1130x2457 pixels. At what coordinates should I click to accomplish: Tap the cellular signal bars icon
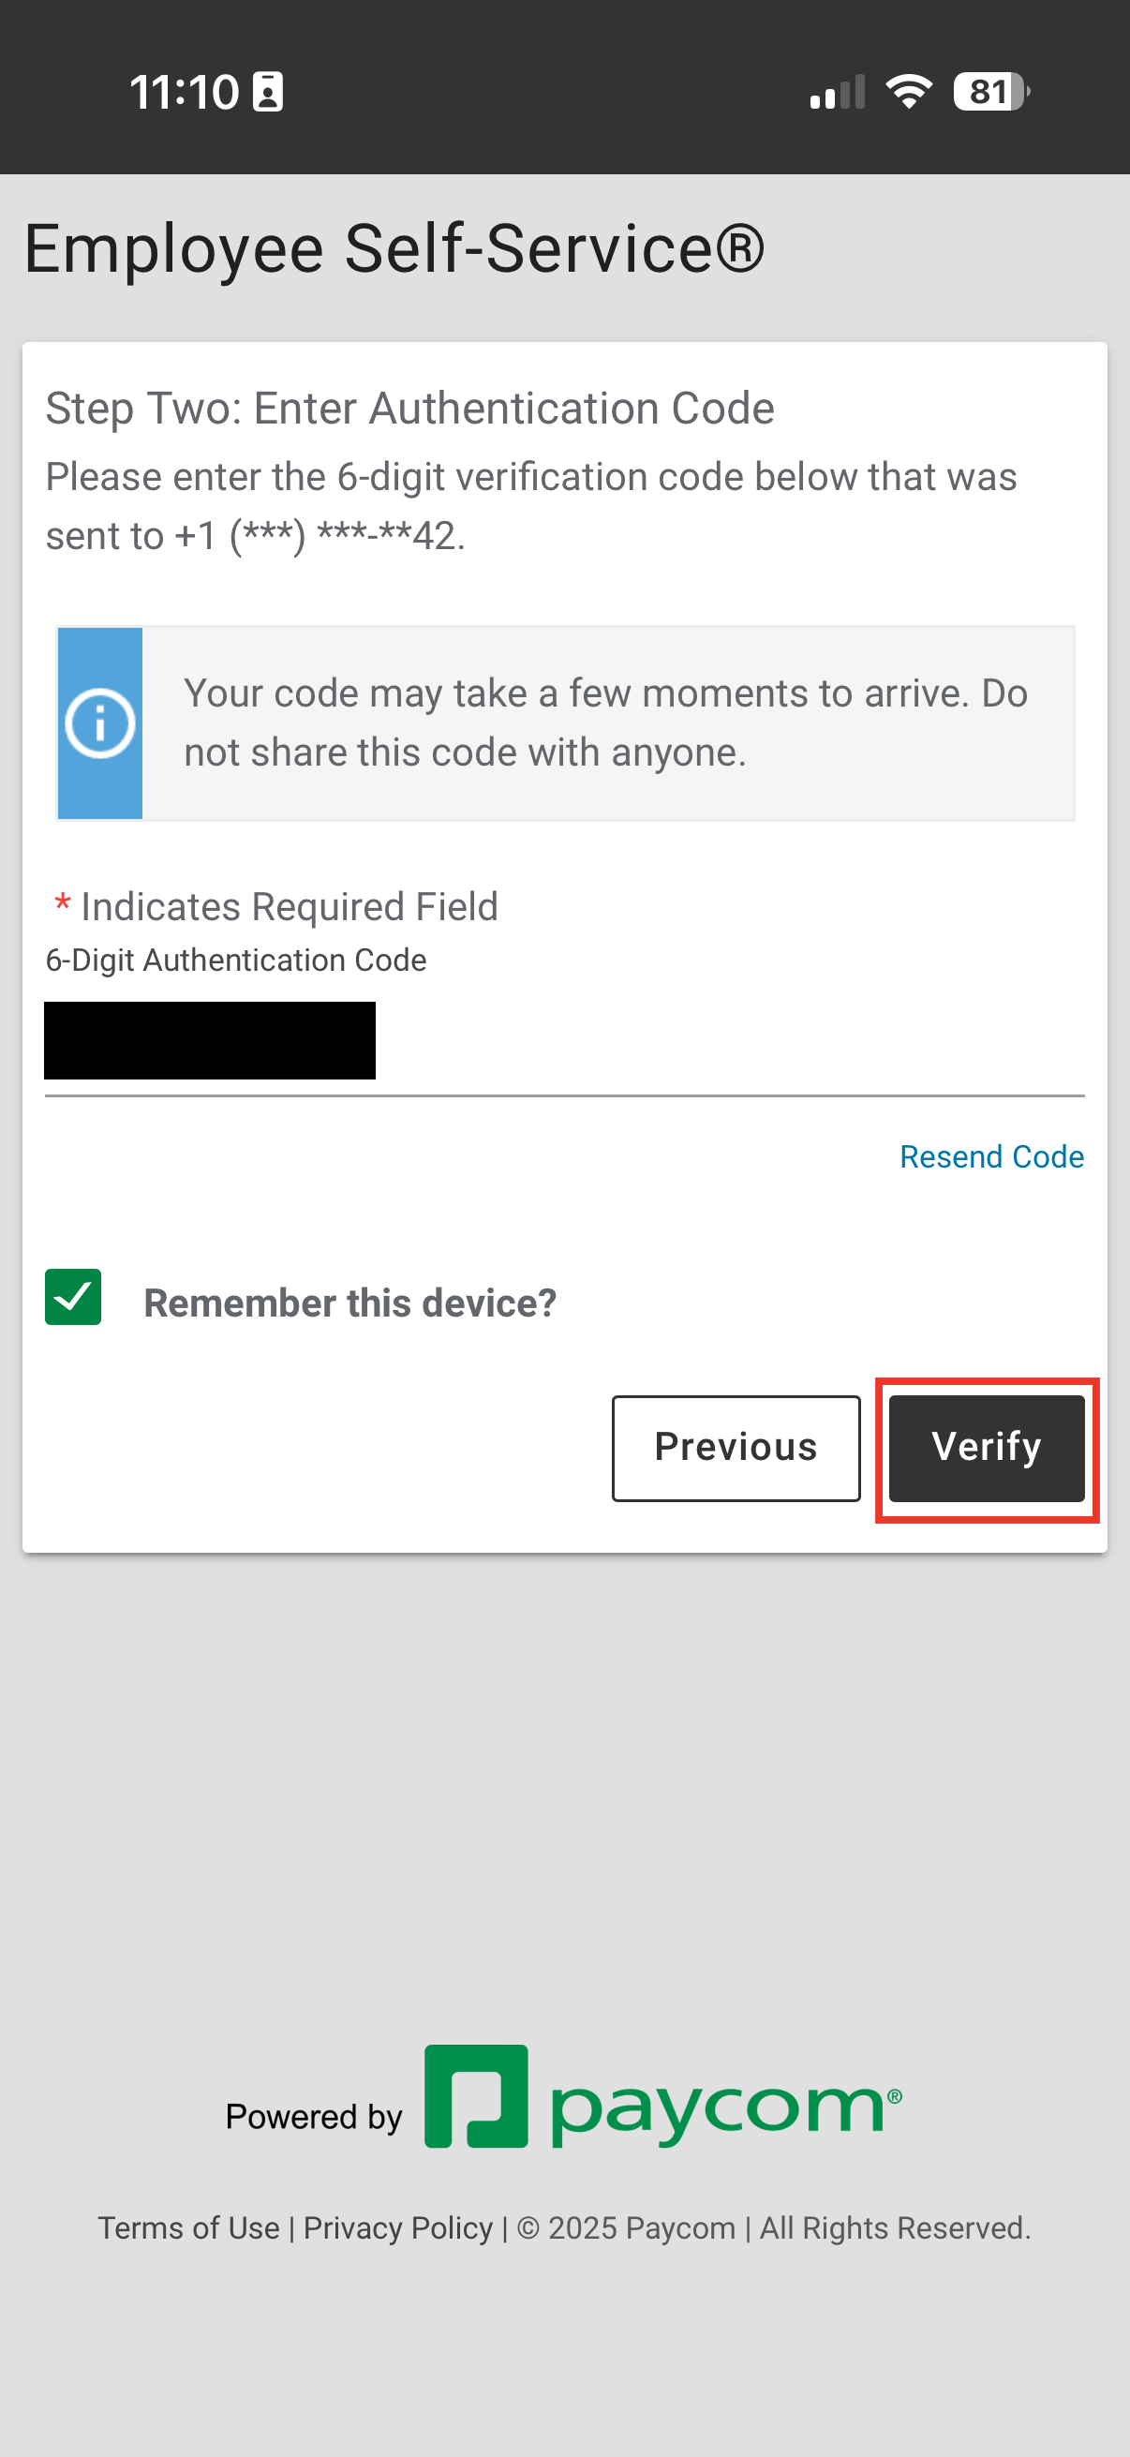[x=838, y=93]
